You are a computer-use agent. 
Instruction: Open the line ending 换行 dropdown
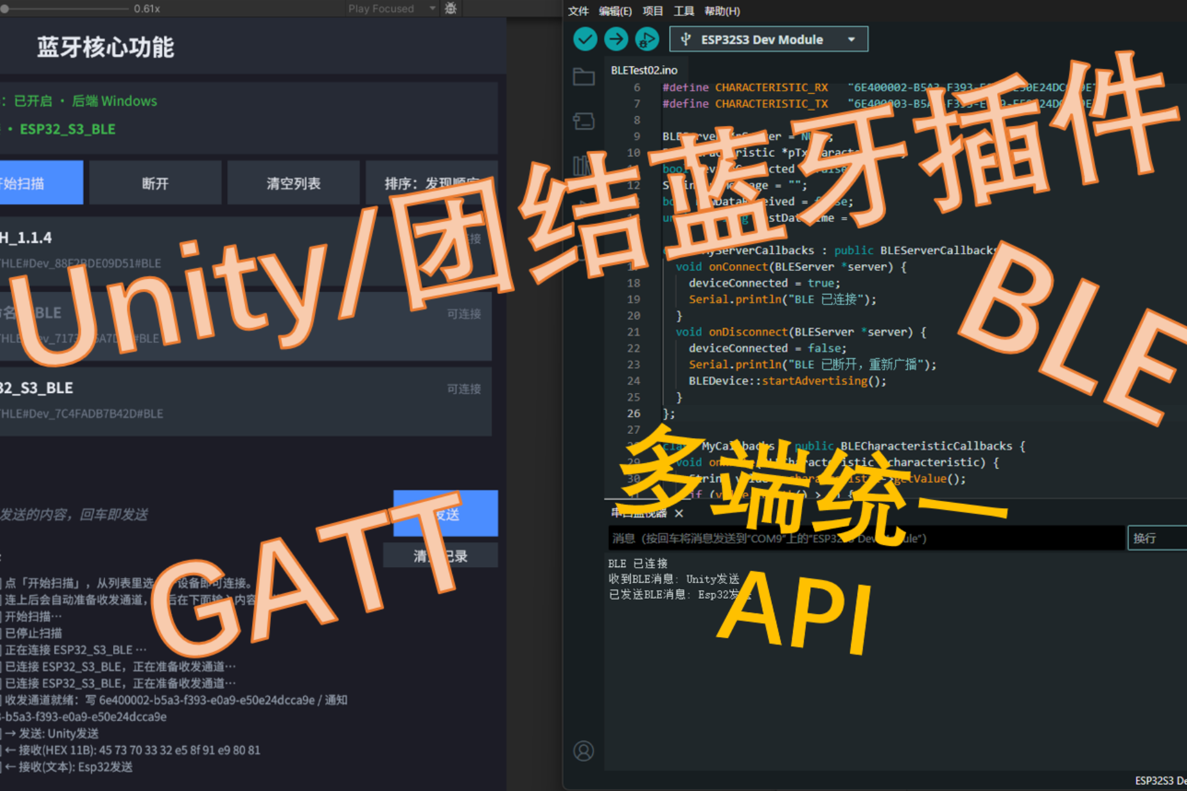point(1157,538)
